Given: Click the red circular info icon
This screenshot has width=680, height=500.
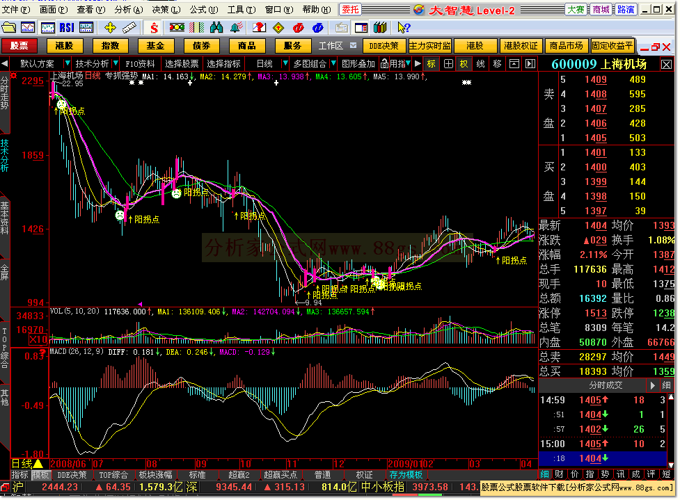Looking at the screenshot, I should coord(298,28).
